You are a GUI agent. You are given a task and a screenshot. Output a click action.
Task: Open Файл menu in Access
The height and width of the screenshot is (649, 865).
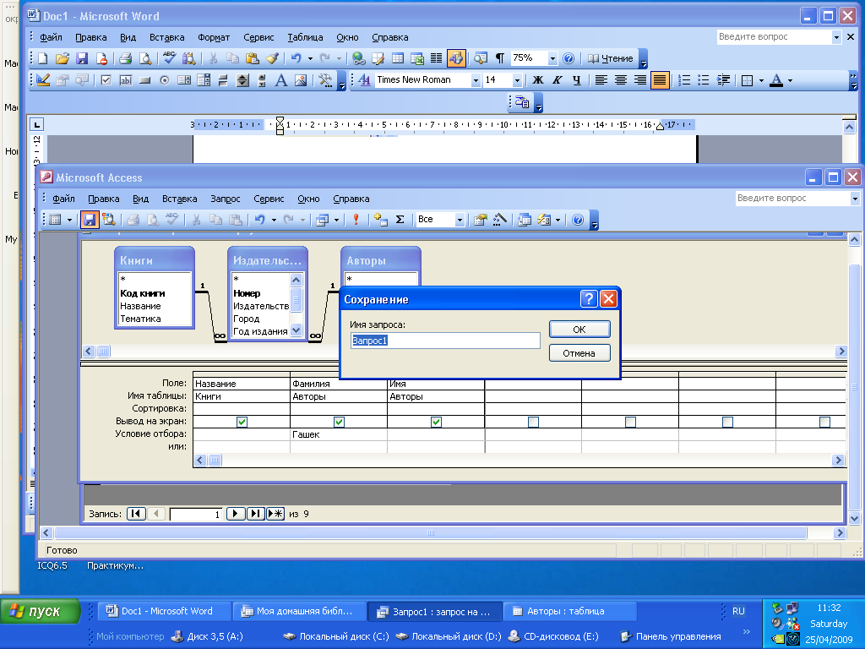coord(63,199)
